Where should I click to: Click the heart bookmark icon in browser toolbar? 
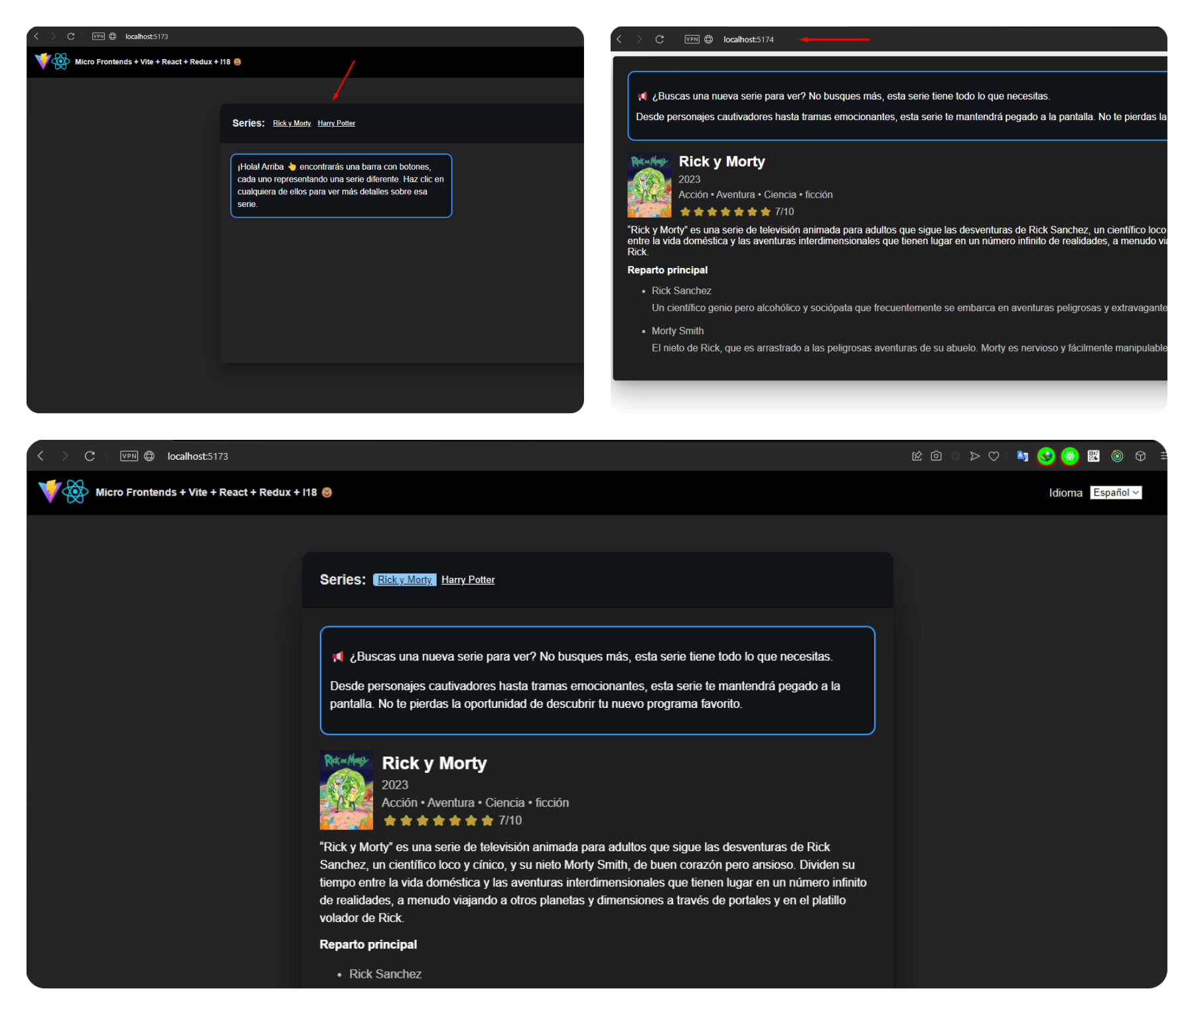click(x=994, y=456)
